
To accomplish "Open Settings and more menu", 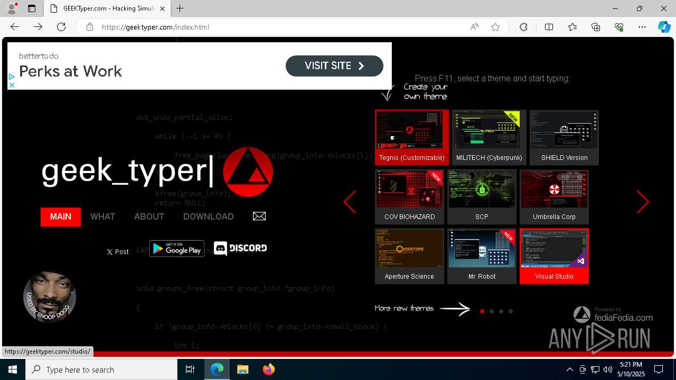I will pyautogui.click(x=642, y=27).
